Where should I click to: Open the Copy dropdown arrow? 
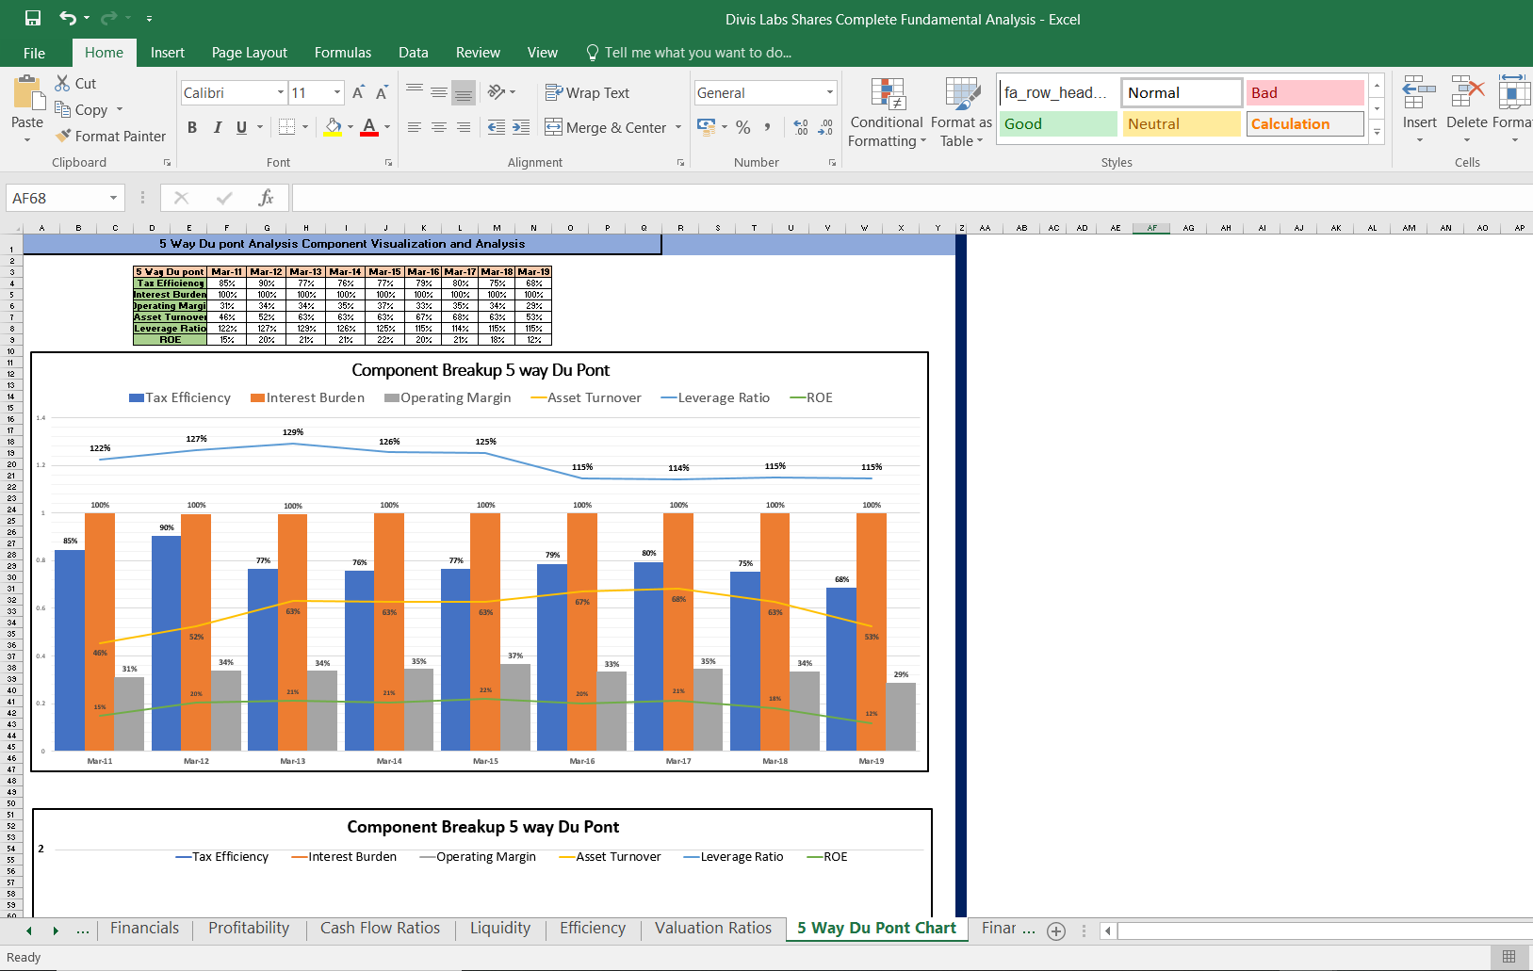120,109
